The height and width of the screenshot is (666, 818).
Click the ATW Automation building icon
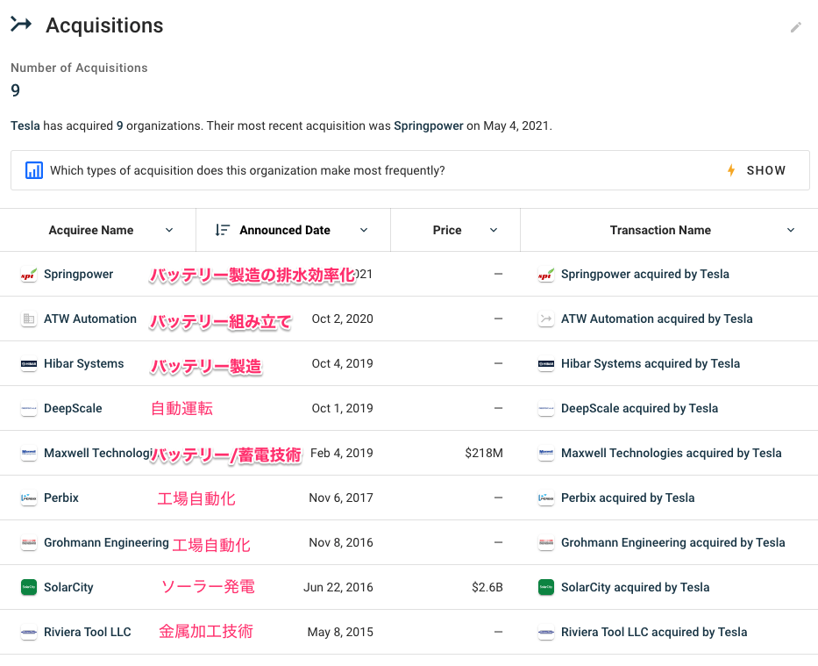point(28,319)
